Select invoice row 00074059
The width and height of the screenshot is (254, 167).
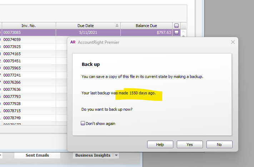coord(29,40)
